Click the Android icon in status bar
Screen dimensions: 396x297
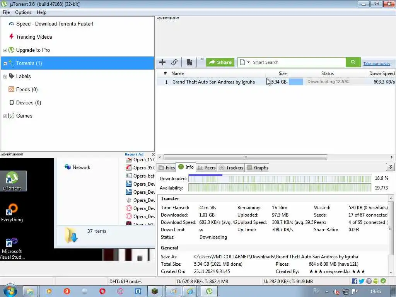point(376,281)
